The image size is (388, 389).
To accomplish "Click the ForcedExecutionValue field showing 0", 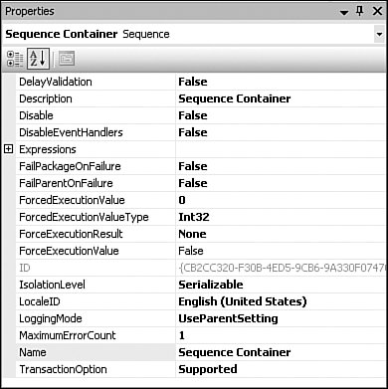I will (x=281, y=200).
